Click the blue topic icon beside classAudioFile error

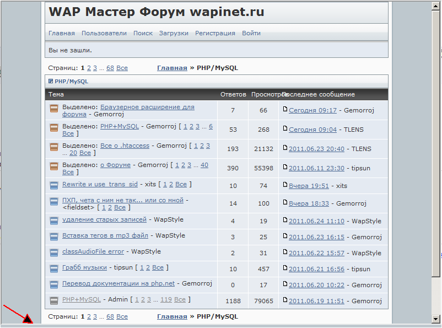[54, 252]
